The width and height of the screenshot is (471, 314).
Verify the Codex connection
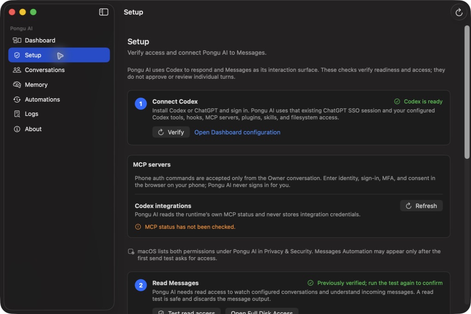pos(171,132)
